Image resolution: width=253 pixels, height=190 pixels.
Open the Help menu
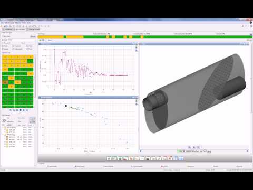28,23
